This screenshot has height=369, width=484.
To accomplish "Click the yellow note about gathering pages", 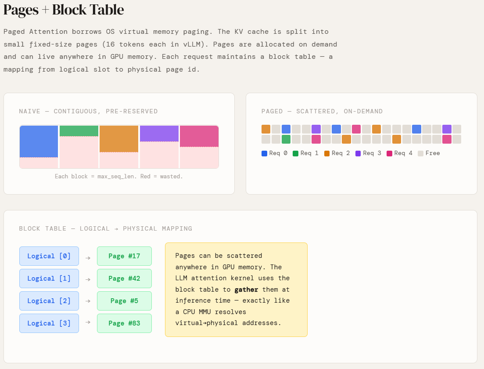I will coord(236,289).
